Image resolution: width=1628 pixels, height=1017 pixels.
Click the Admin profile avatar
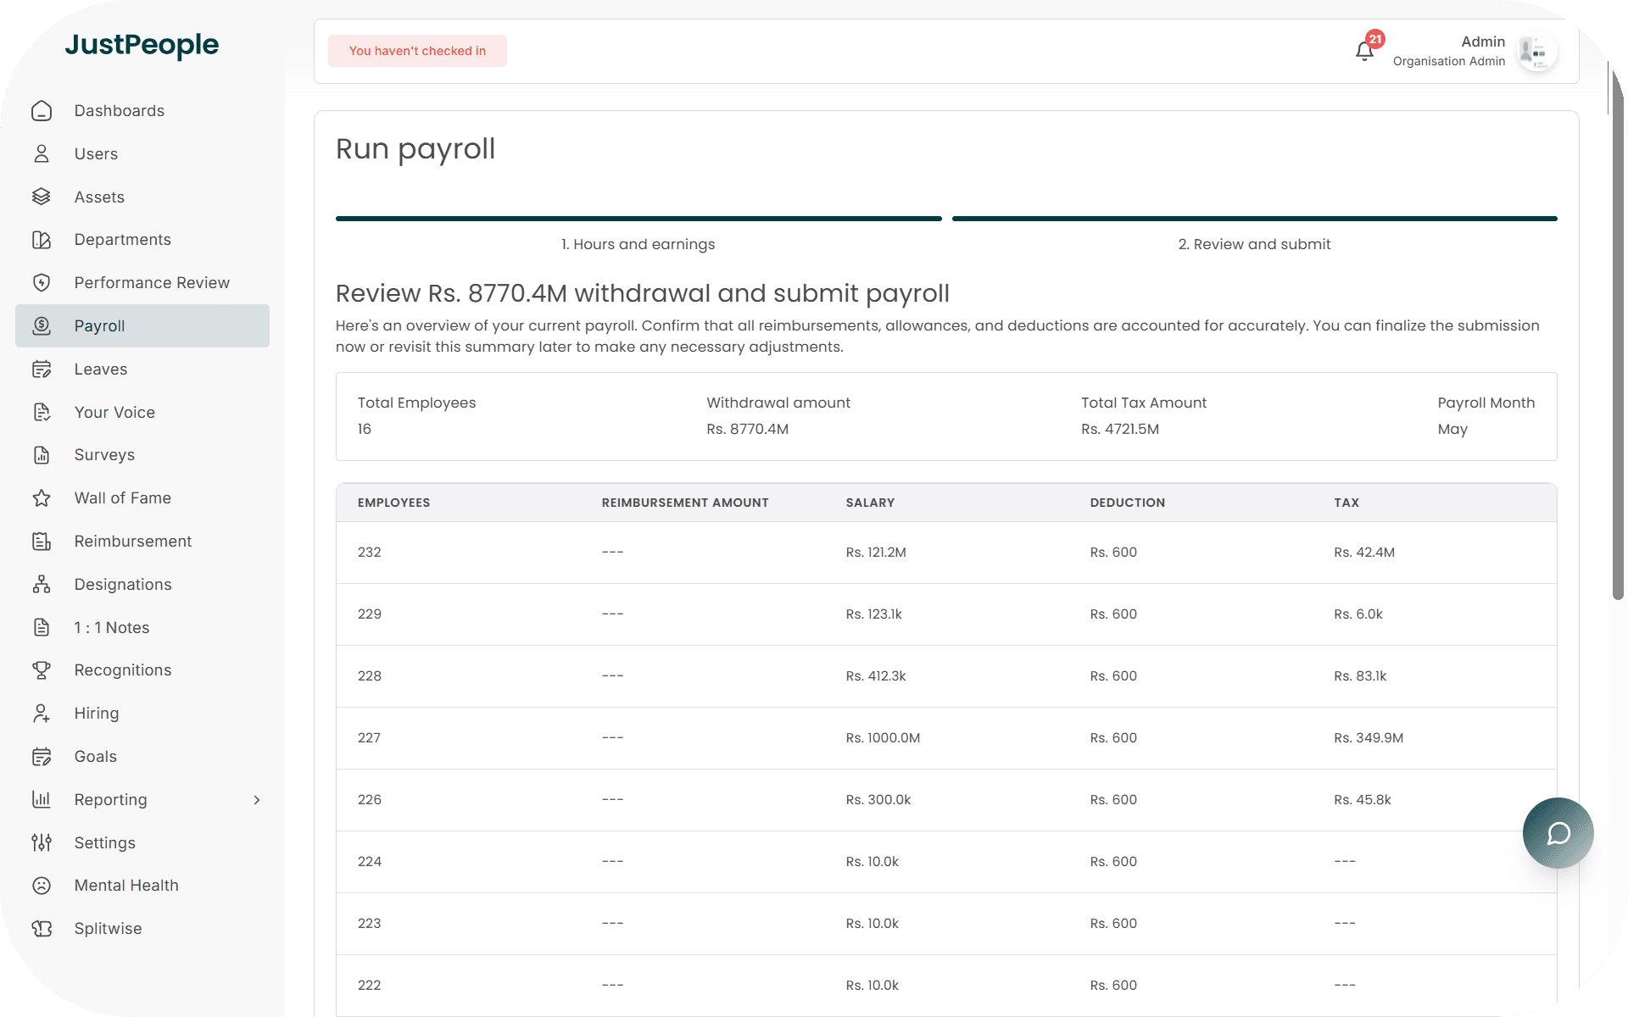[x=1536, y=52]
